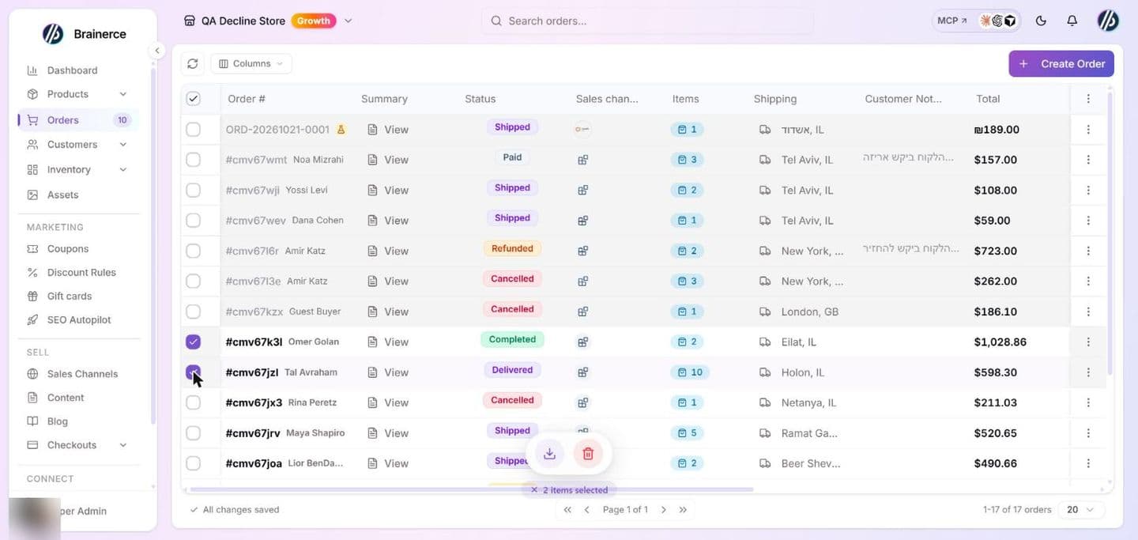Select checkbox for order ORD-20261021-0001
This screenshot has width=1138, height=540.
193,129
